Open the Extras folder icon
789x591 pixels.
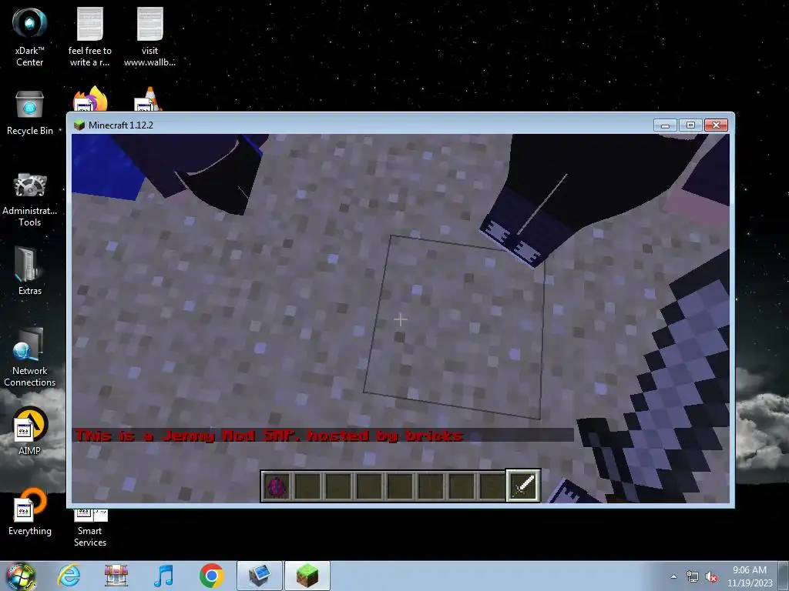30,271
